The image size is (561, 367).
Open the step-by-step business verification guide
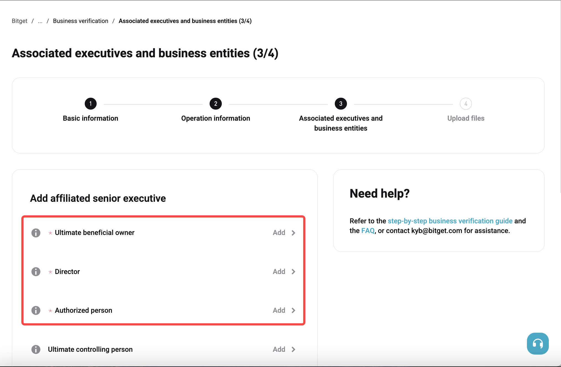[x=450, y=221]
